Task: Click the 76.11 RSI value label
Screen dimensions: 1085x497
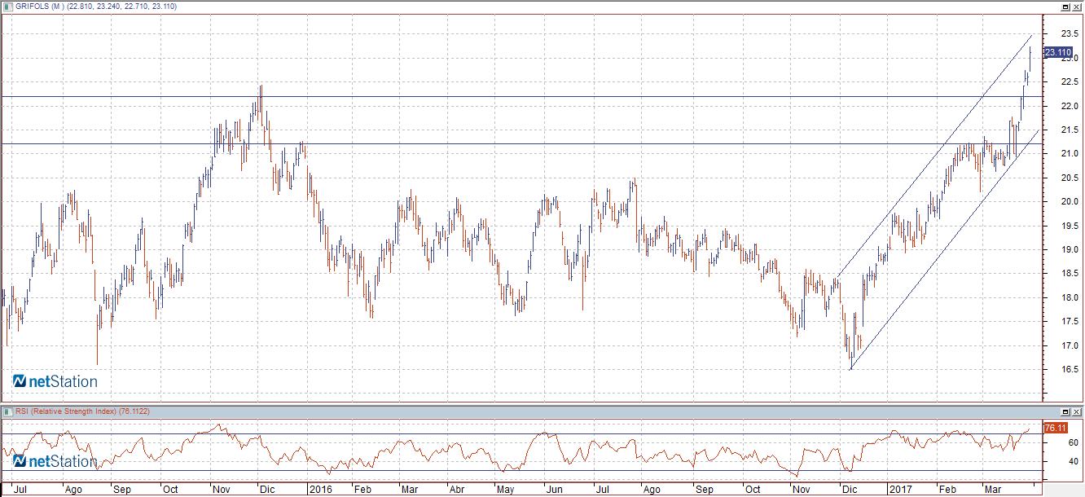Action: [1055, 428]
